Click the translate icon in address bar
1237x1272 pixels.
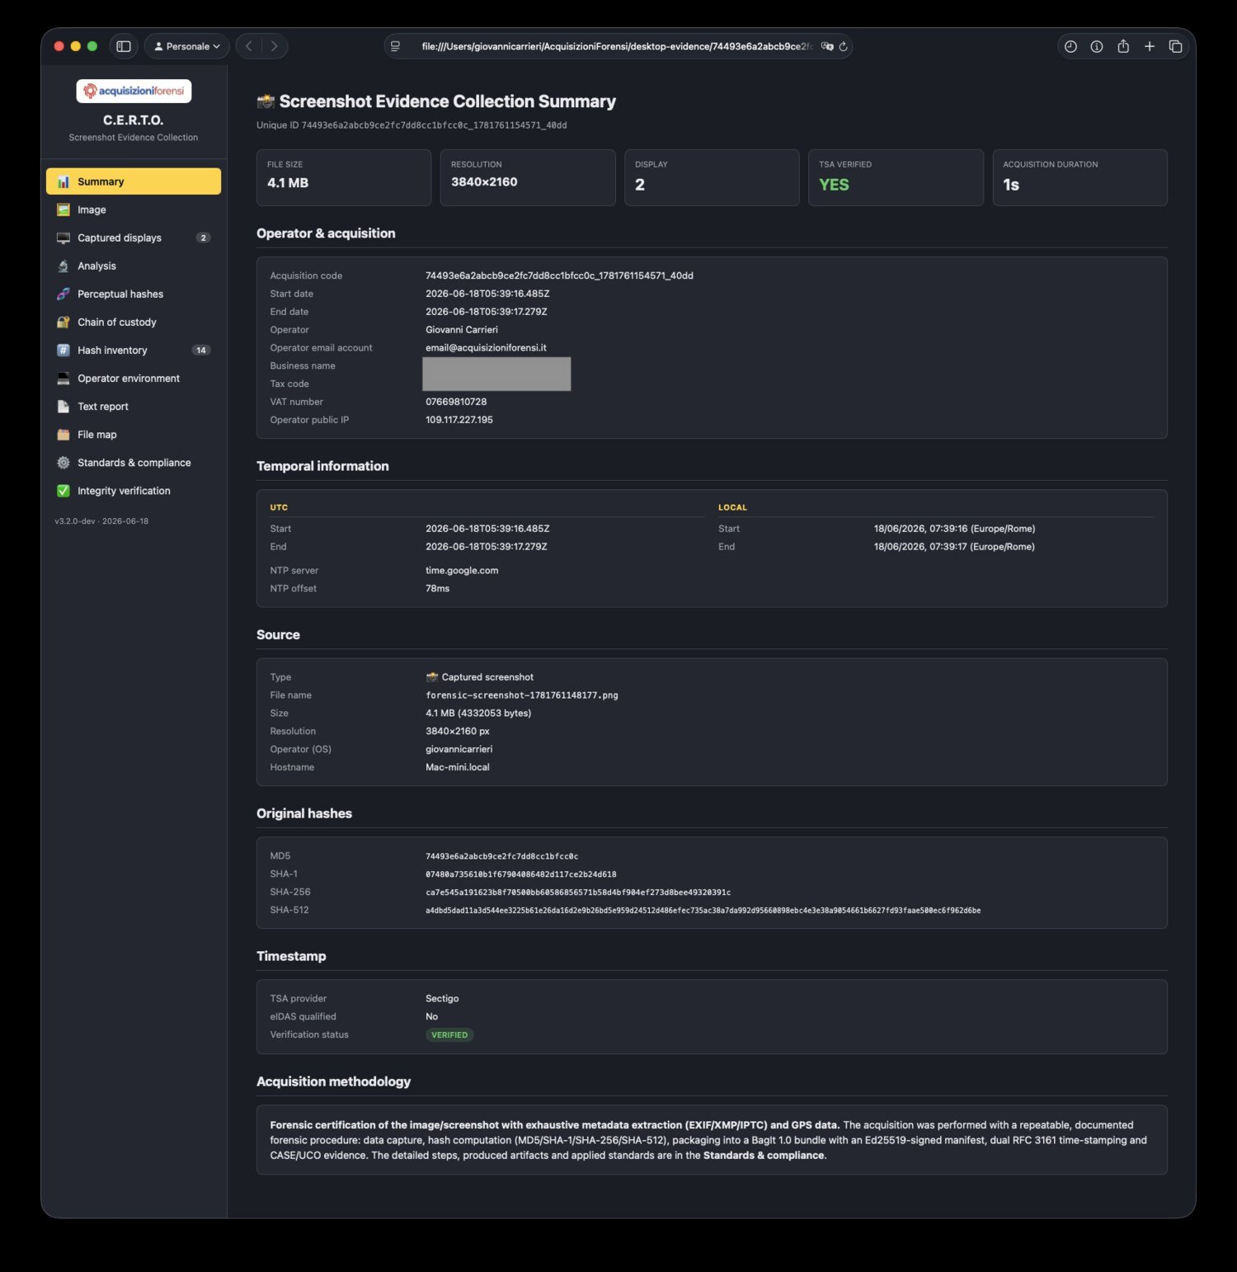[827, 46]
